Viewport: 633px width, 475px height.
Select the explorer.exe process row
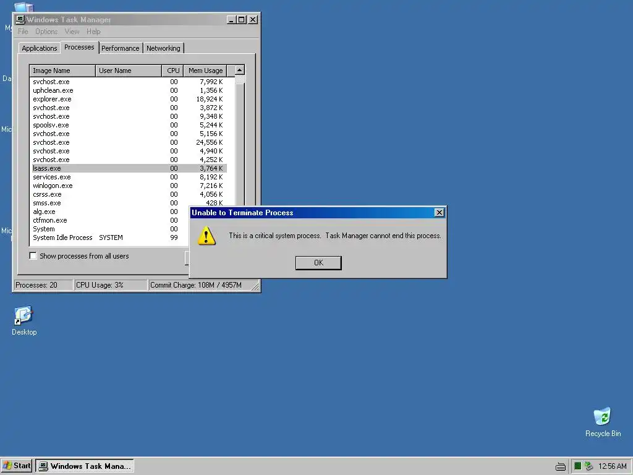129,99
